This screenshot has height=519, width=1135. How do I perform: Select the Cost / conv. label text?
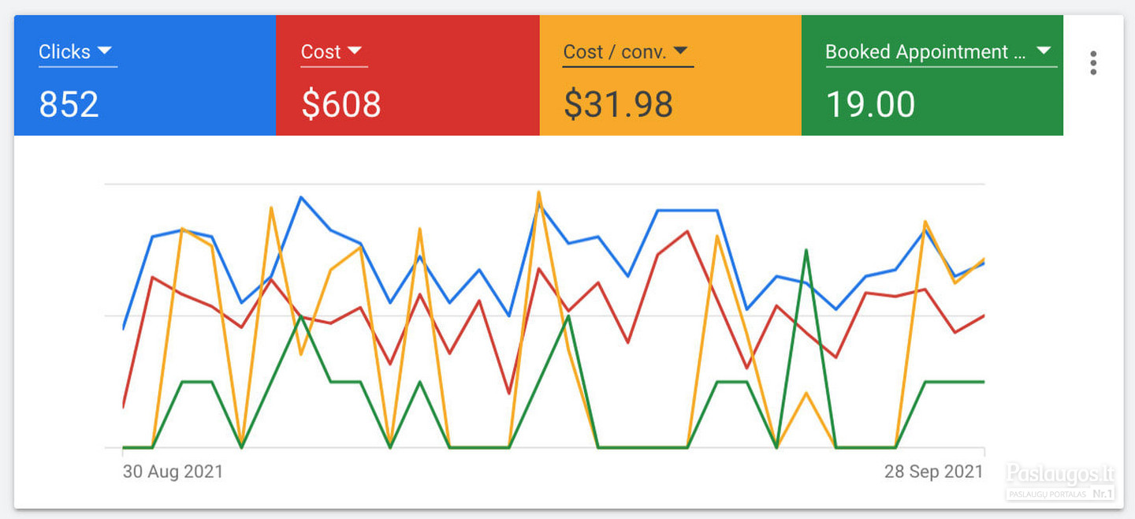pyautogui.click(x=615, y=52)
